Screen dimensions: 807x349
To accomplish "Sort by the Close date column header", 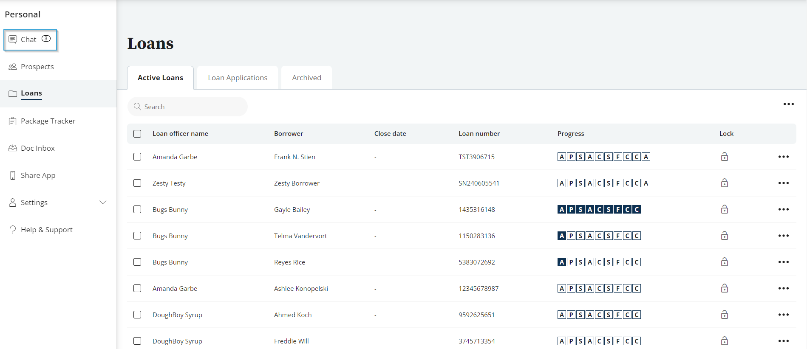I will coord(390,134).
